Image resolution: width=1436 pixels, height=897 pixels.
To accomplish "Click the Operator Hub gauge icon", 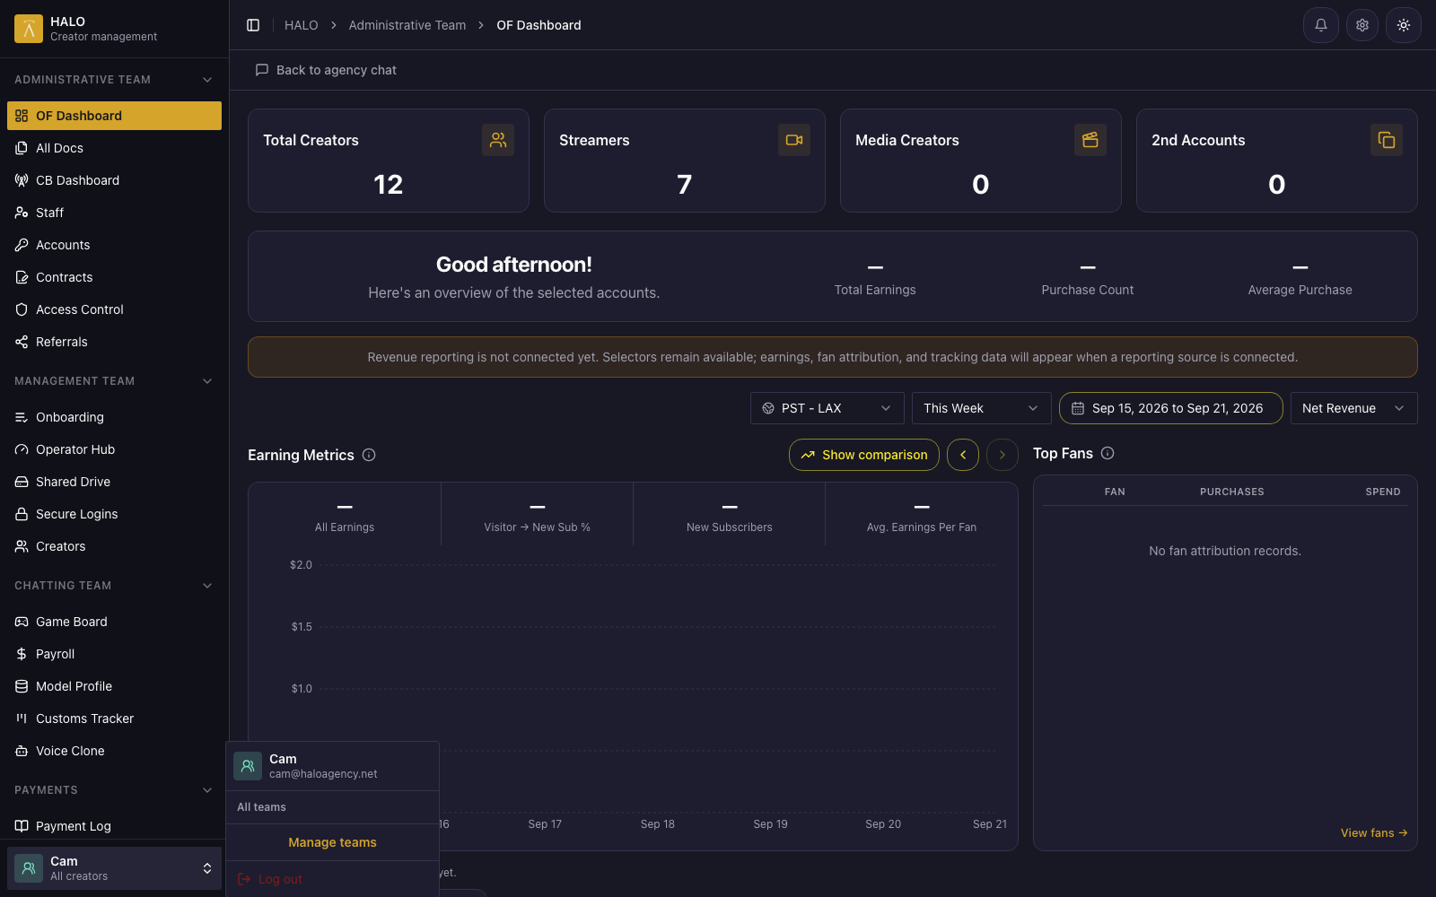I will point(22,449).
